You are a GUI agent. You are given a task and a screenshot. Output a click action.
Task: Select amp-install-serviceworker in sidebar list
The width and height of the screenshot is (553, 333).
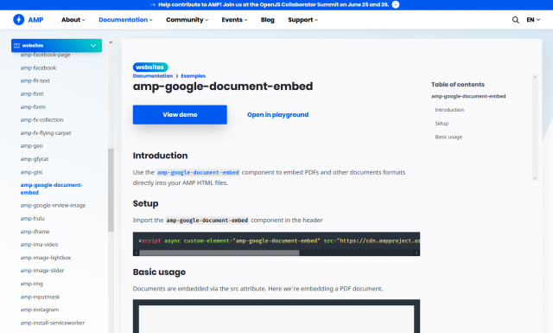click(52, 323)
